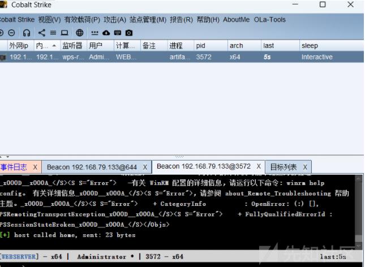Click the Cobalt Strike app icon in title bar
This screenshot has width=365, height=267.
[3, 5]
